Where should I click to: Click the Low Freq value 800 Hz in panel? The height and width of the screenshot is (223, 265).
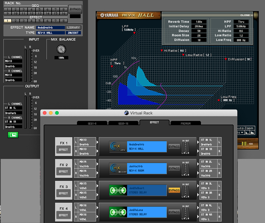[241, 40]
